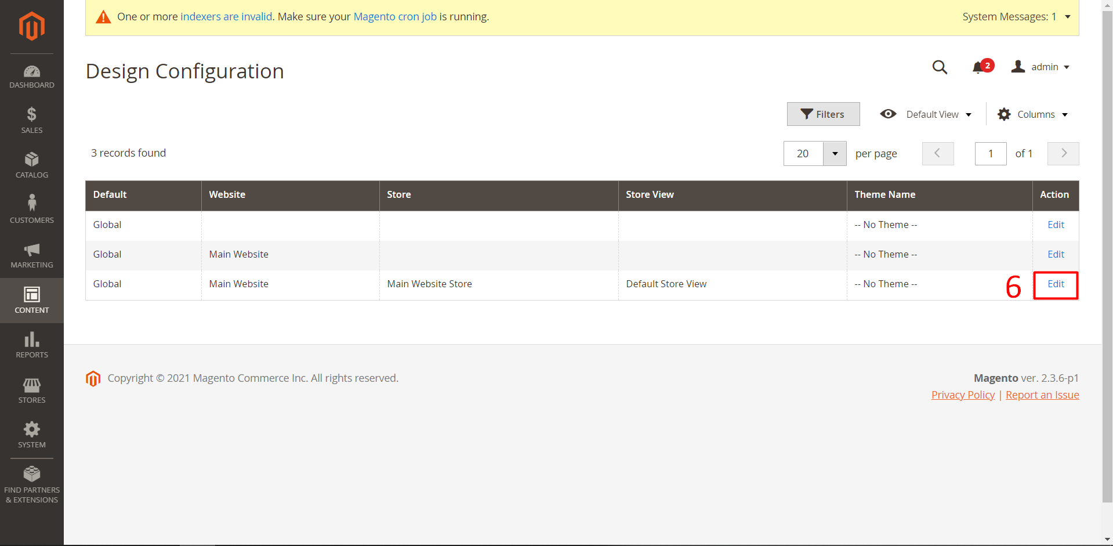Viewport: 1113px width, 546px height.
Task: Expand the per page size dropdown arrow
Action: point(835,154)
